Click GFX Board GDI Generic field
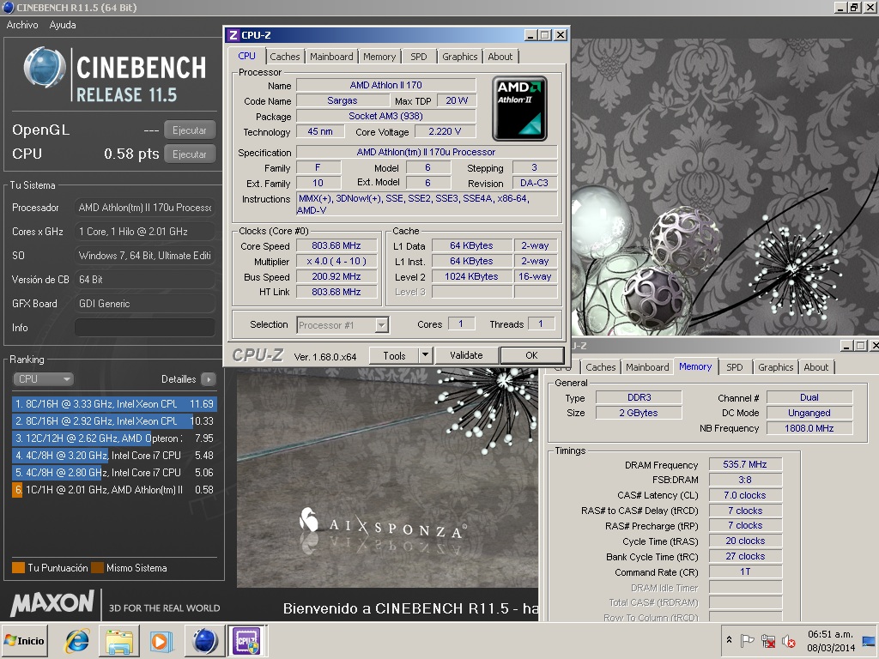879x659 pixels. (x=144, y=303)
